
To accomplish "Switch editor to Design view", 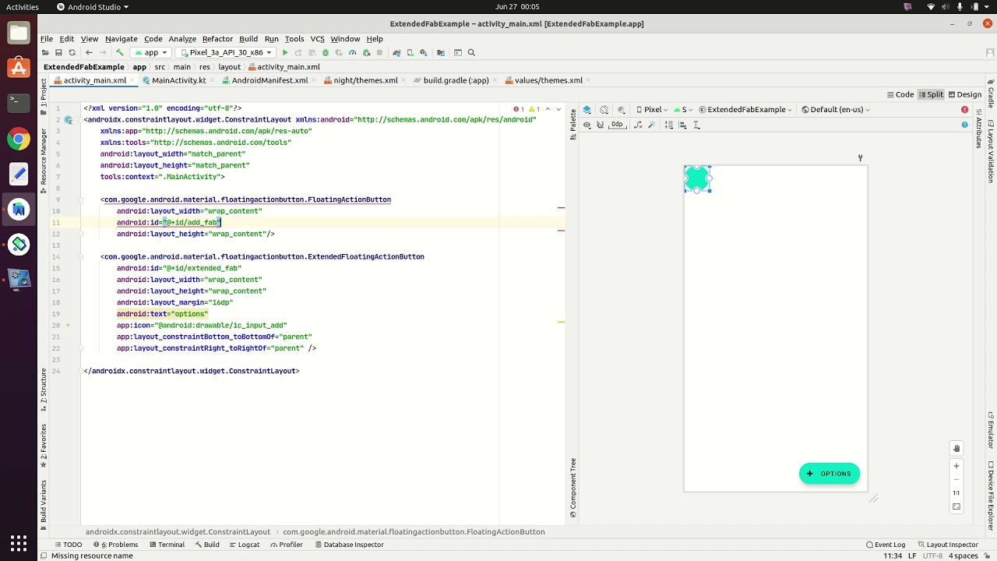I will point(964,94).
